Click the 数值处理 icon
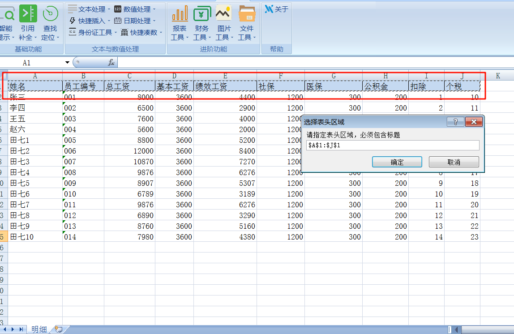The image size is (514, 334). tap(118, 9)
